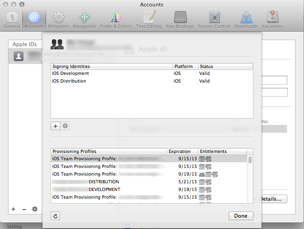This screenshot has width=304, height=229.
Task: Click the Apple IDs sidebar heading
Action: click(x=25, y=45)
